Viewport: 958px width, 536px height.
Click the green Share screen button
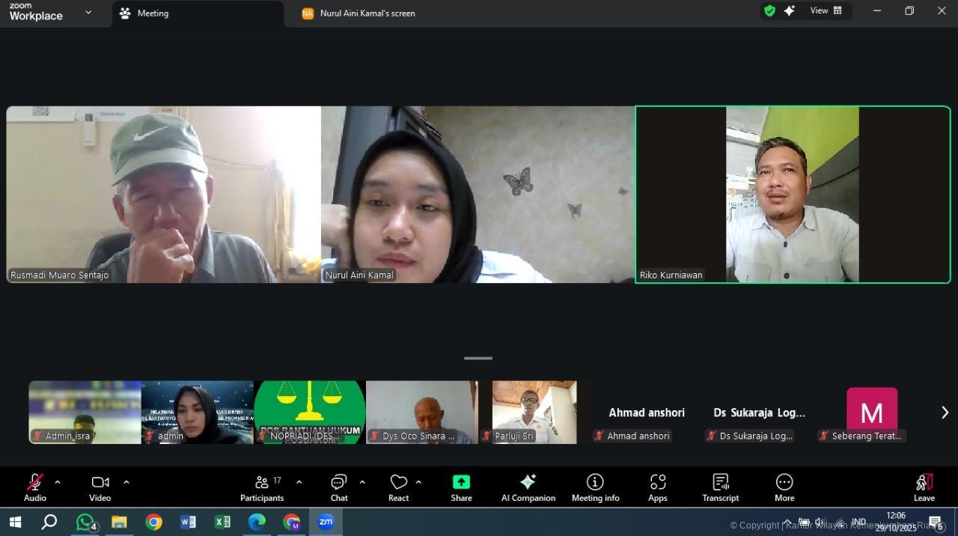(461, 488)
